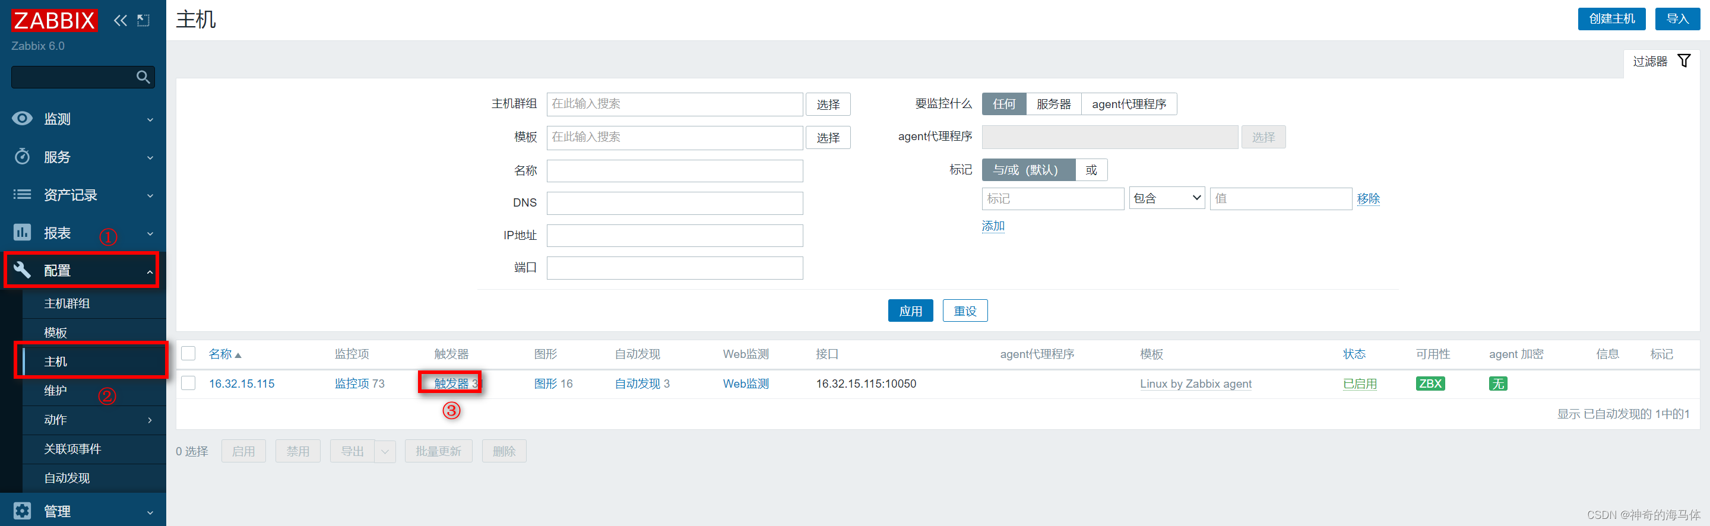Viewport: 1710px width, 526px height.
Task: Click the filter funnel icon
Action: [1683, 61]
